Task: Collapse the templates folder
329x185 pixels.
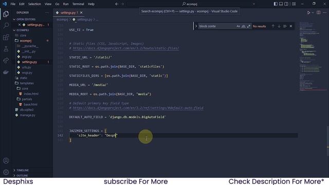Action: click(x=26, y=83)
